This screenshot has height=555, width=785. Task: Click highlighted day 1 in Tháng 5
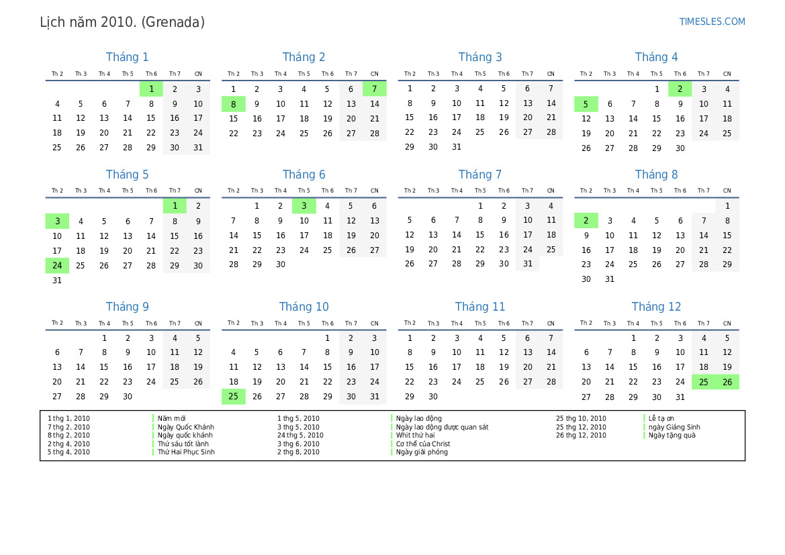tap(175, 205)
